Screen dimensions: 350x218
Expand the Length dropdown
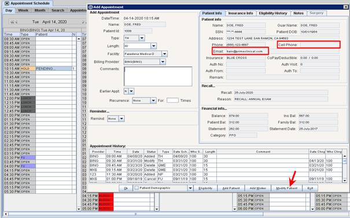point(153,46)
